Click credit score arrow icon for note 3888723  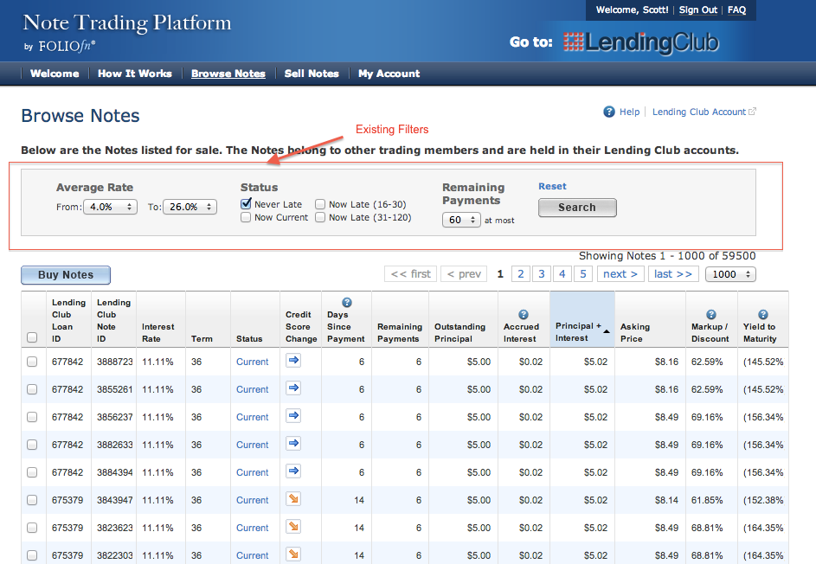click(292, 362)
